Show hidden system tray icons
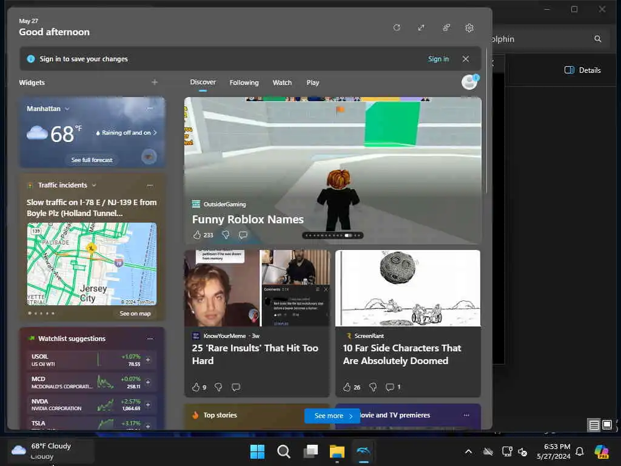 468,451
